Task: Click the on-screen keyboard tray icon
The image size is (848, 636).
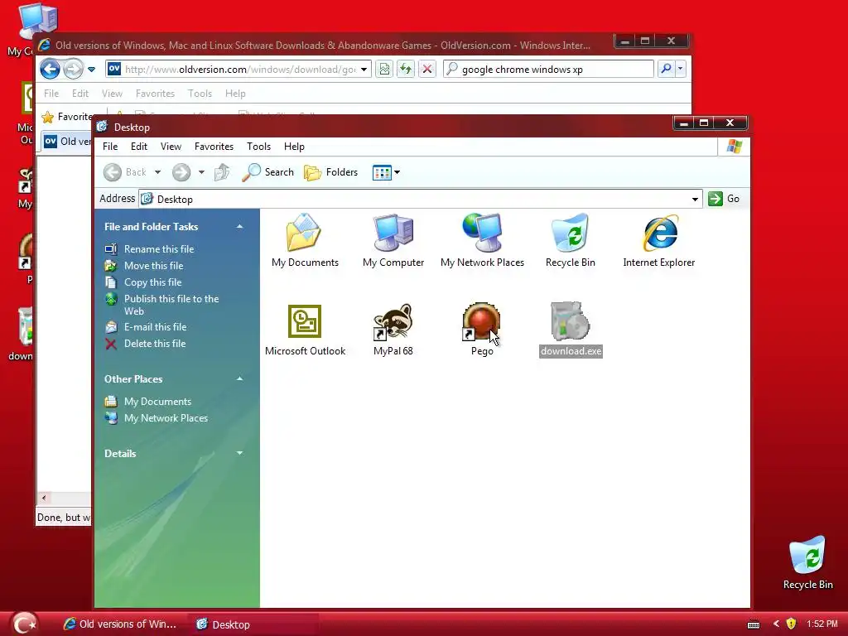Action: click(x=754, y=624)
